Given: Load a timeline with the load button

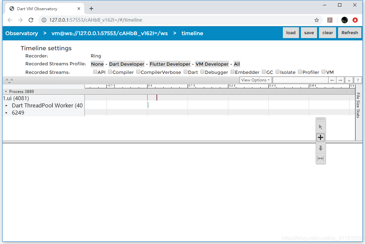Looking at the screenshot, I should (x=291, y=33).
